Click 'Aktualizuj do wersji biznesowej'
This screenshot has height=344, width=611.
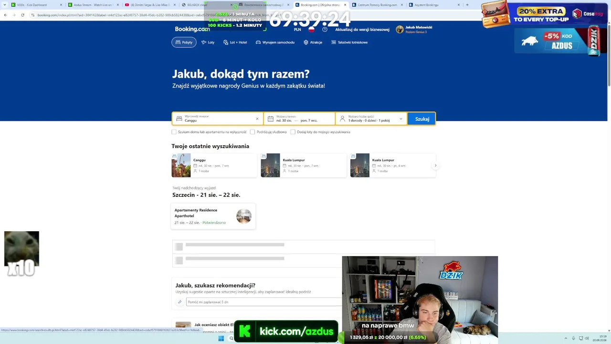(x=362, y=30)
